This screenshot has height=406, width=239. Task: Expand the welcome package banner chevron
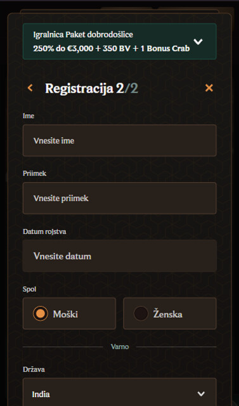(x=198, y=41)
